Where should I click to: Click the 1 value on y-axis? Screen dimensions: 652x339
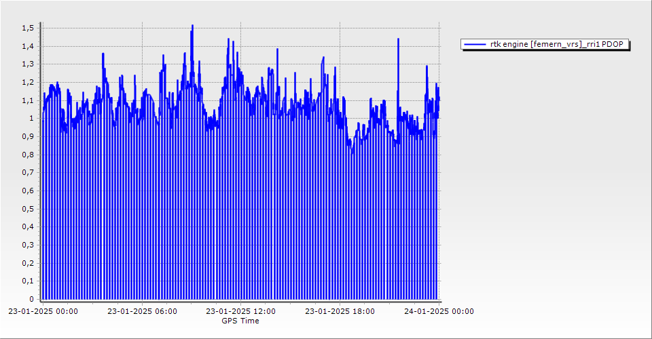tap(31, 118)
